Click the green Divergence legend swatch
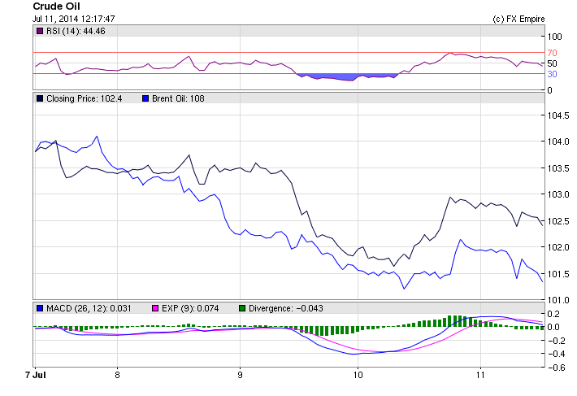 (242, 308)
